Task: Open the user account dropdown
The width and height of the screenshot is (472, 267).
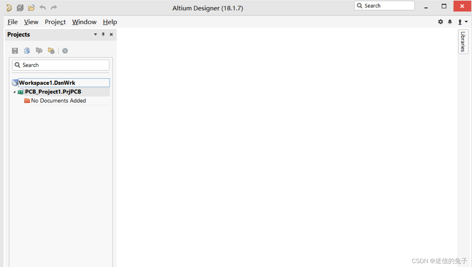Action: click(462, 22)
